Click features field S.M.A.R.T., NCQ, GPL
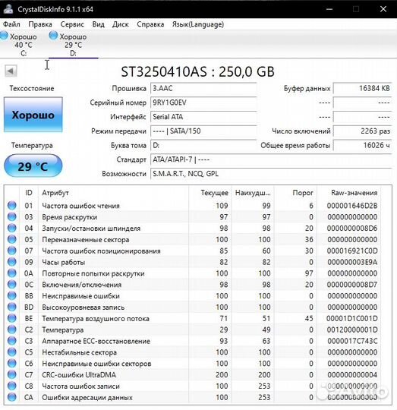Screen dimensions: 397x410 271,174
